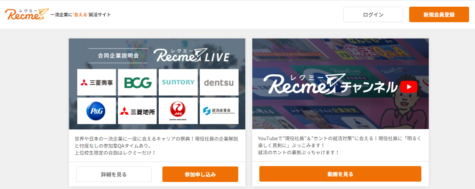Click the Recme LIVE event description text
The height and width of the screenshot is (189, 475).
click(156, 145)
